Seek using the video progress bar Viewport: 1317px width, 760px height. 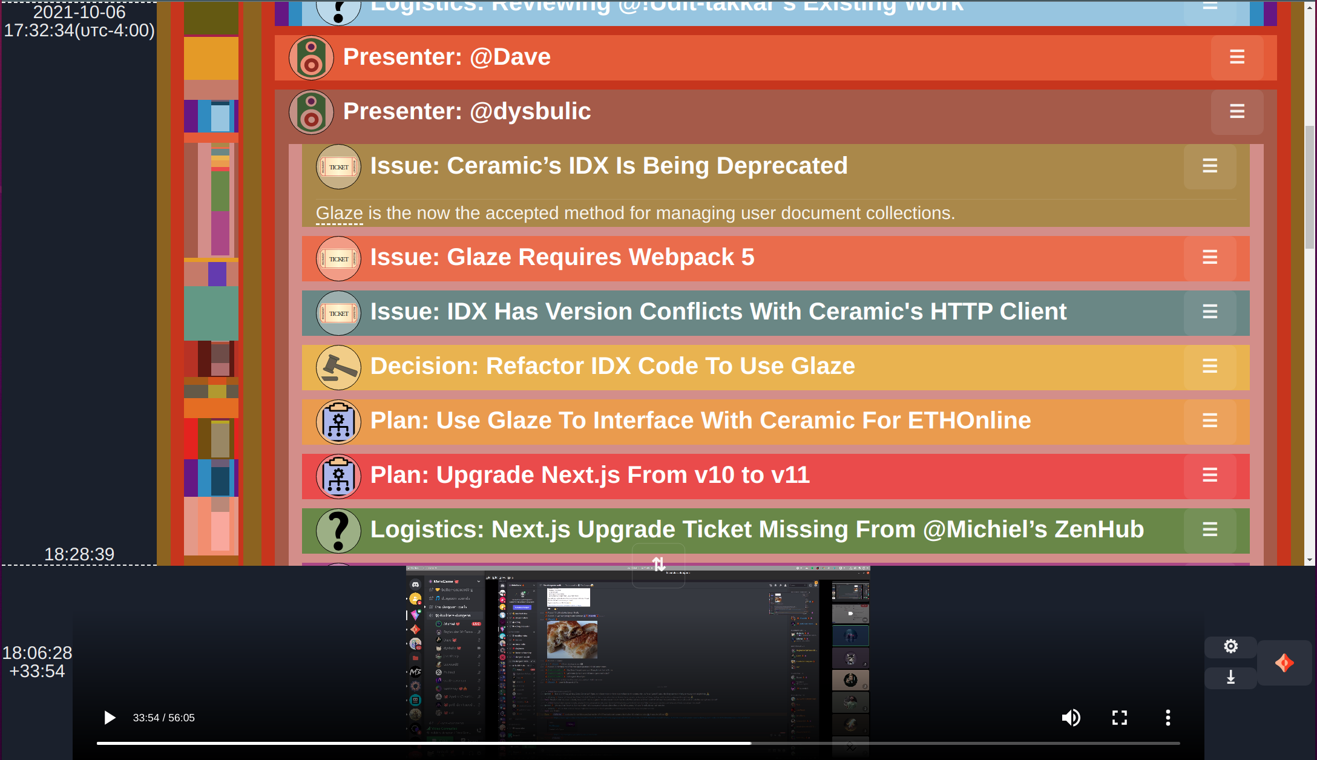point(639,743)
